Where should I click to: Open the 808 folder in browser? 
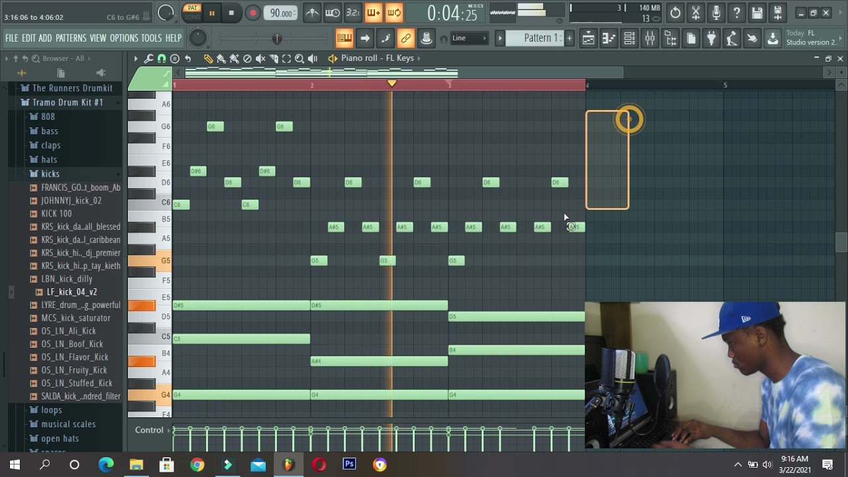point(48,117)
